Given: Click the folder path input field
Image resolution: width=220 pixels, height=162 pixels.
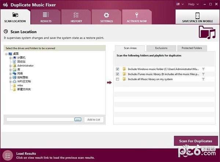Looking at the screenshot, I should tap(40, 120).
